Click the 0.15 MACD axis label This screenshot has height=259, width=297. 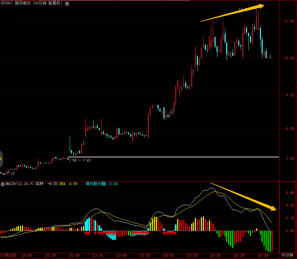click(290, 218)
